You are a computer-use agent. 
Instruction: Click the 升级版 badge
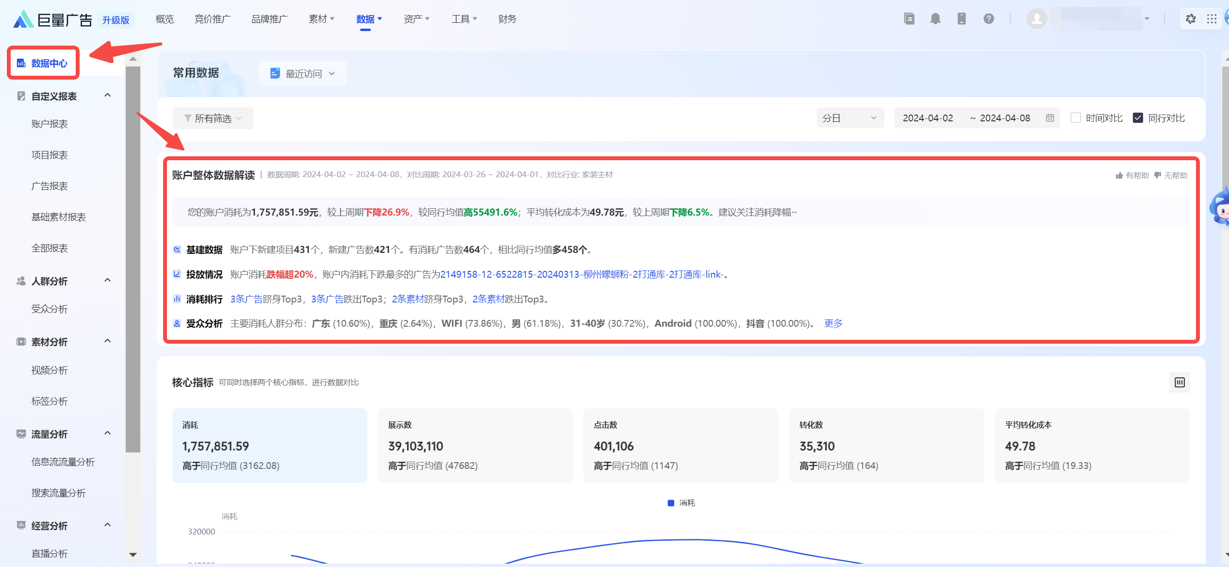pyautogui.click(x=116, y=20)
